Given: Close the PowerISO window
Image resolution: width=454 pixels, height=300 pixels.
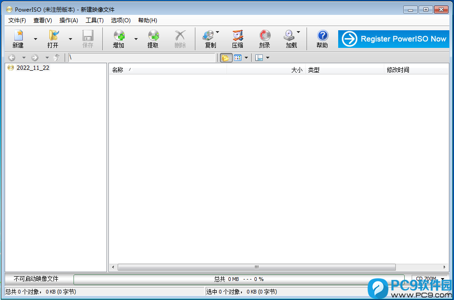Looking at the screenshot, I should click(x=441, y=10).
